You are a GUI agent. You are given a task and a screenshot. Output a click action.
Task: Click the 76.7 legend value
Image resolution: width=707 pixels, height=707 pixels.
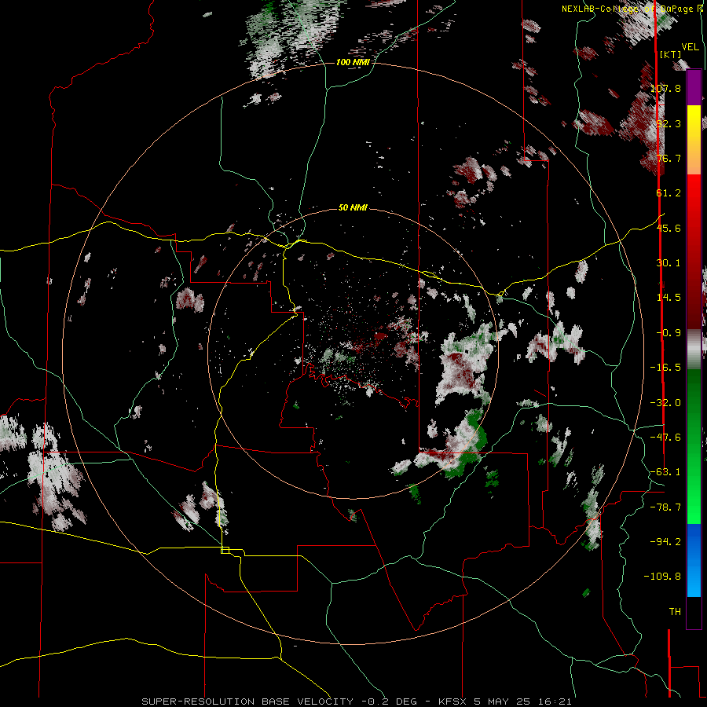click(669, 158)
